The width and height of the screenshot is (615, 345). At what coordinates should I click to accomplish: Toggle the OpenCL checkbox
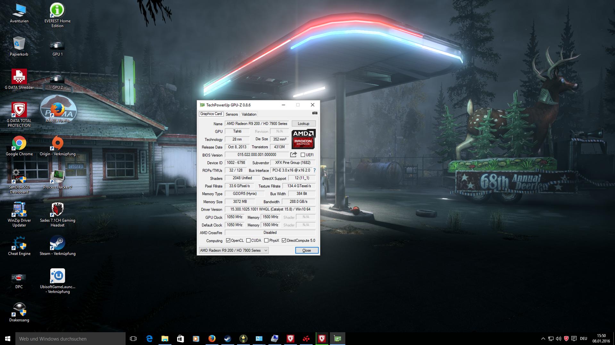point(228,240)
